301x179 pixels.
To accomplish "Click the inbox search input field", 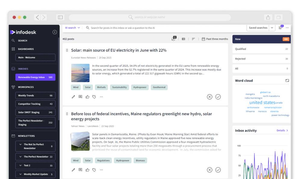I will [135, 27].
